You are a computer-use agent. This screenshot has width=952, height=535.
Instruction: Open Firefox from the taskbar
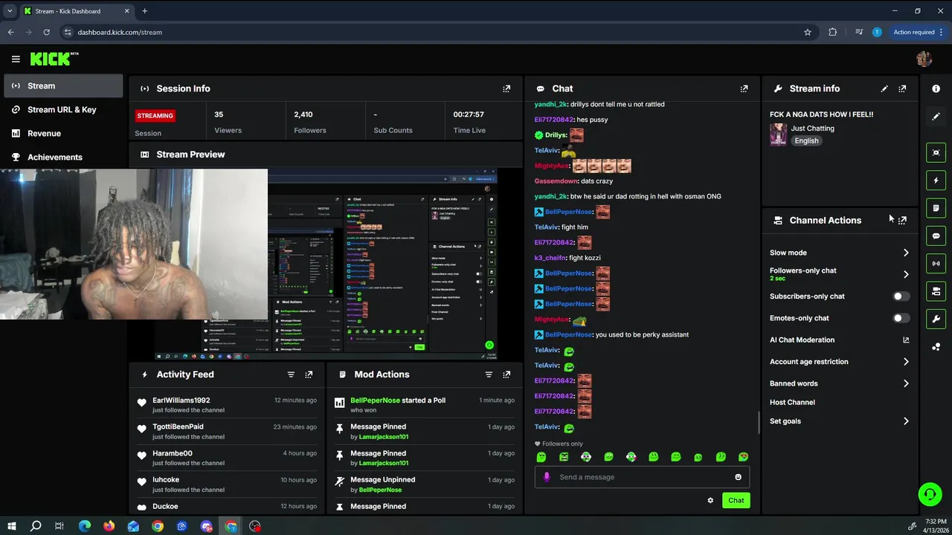tap(109, 526)
